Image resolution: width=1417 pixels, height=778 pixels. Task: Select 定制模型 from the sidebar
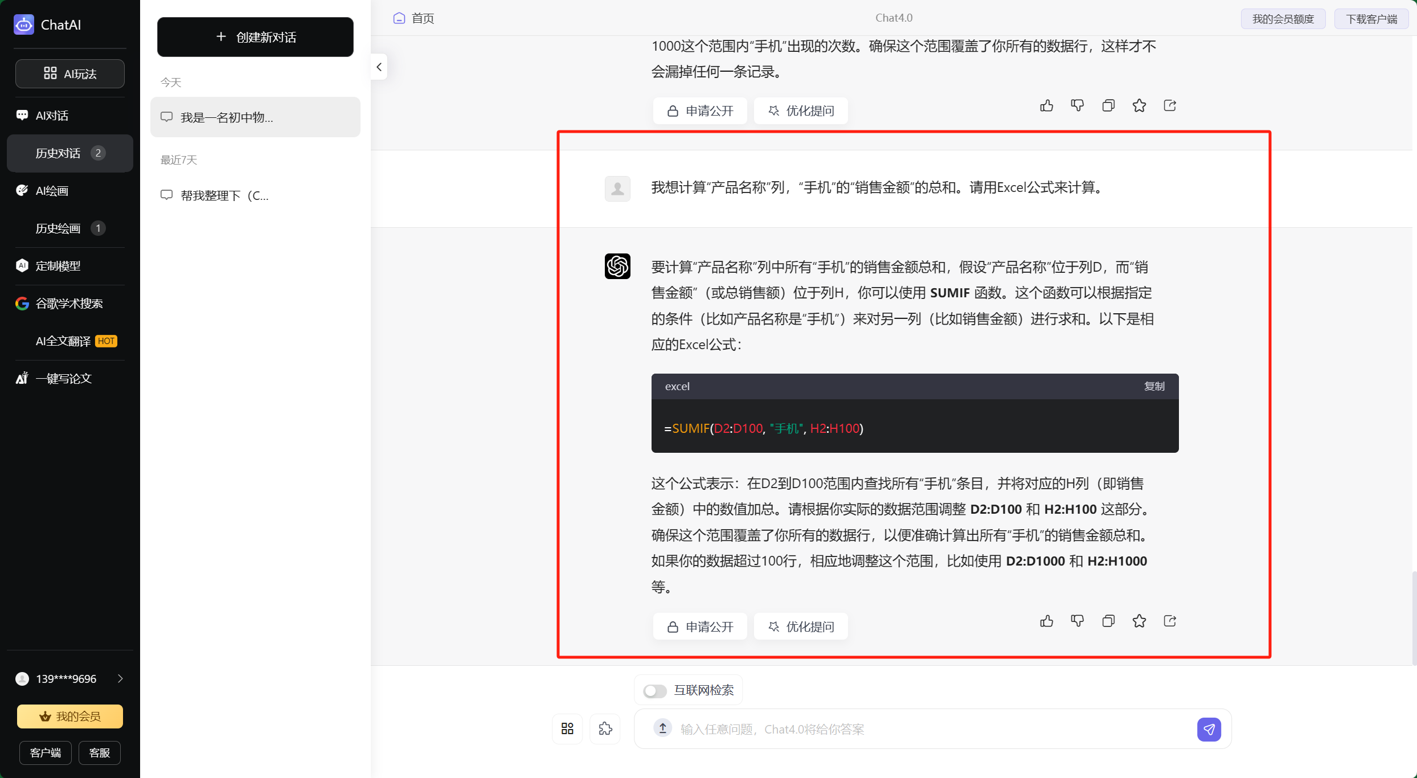[x=58, y=265]
